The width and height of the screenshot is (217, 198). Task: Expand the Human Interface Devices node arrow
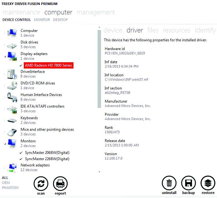[x=4, y=97]
